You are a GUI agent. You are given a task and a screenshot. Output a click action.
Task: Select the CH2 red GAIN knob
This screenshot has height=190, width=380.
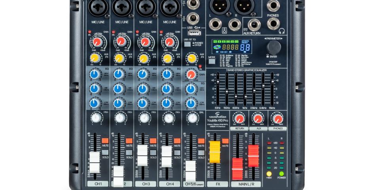tap(121, 42)
